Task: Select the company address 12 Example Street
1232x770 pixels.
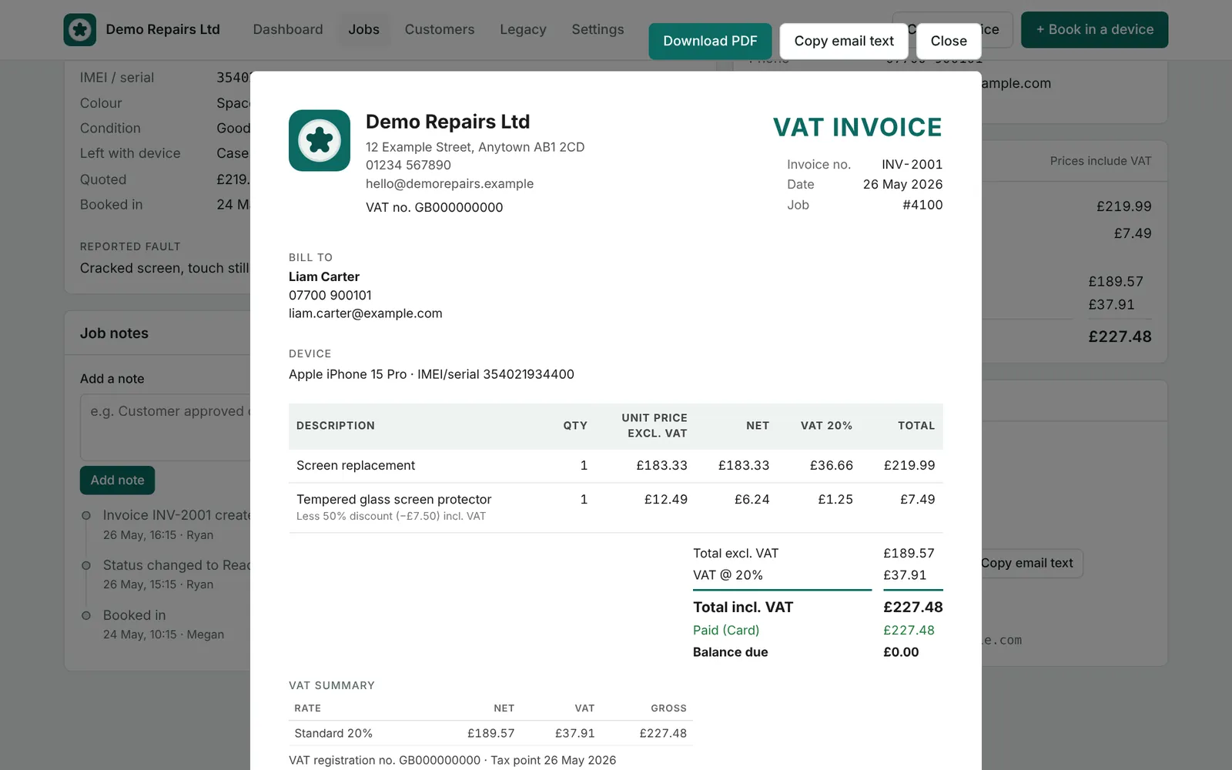Action: pos(475,147)
